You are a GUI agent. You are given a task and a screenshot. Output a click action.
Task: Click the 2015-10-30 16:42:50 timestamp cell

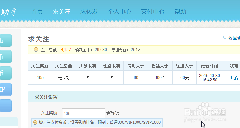(x=210, y=78)
